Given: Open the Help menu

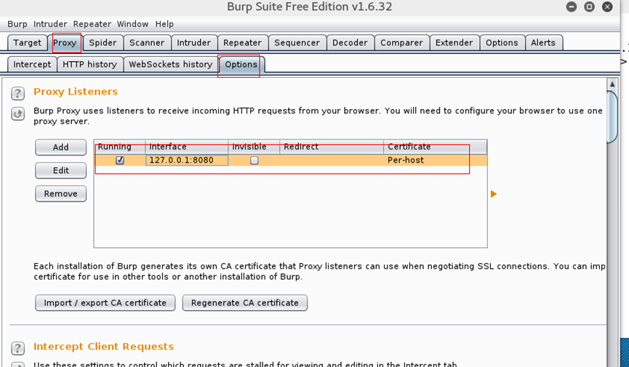Looking at the screenshot, I should (x=164, y=24).
